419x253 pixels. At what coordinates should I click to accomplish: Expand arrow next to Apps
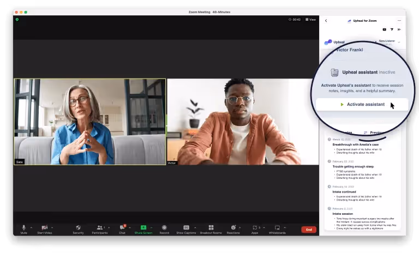tap(264, 227)
